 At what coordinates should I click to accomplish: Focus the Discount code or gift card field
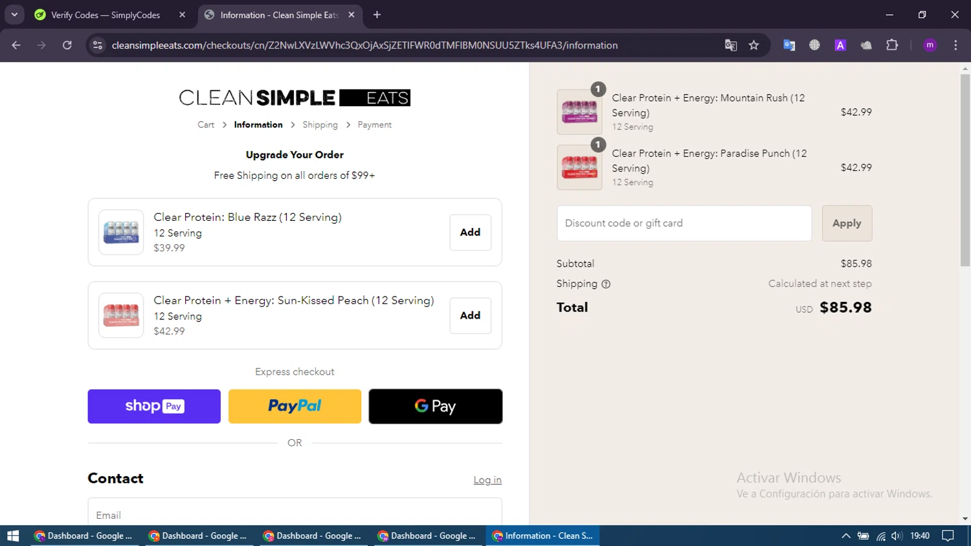(x=684, y=223)
